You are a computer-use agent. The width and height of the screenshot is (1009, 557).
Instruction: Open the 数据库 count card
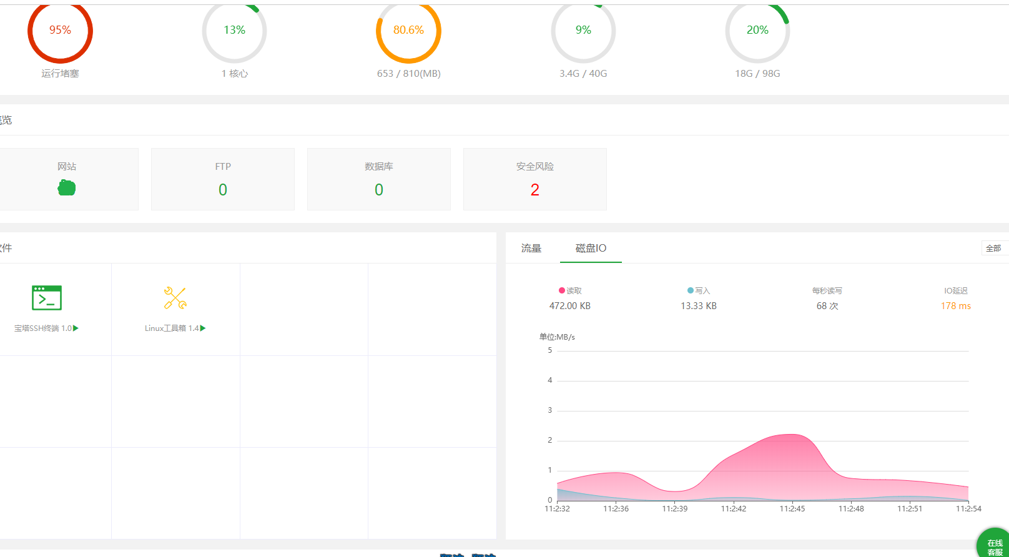tap(379, 179)
